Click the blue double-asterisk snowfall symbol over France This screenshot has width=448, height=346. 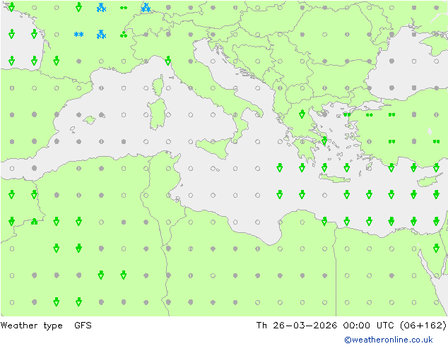(79, 35)
